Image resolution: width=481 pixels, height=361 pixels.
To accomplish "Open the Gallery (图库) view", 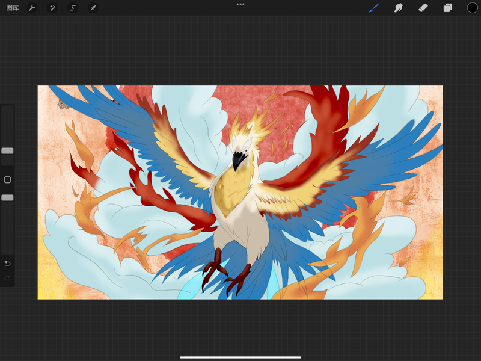I will 13,8.
